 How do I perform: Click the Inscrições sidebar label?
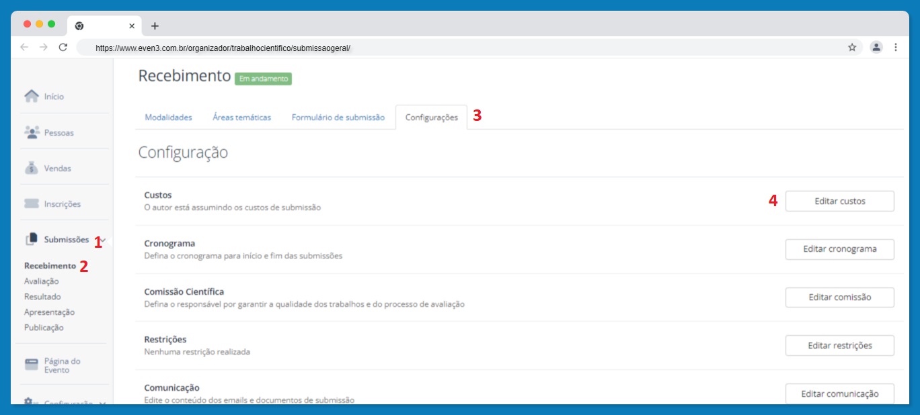(62, 204)
